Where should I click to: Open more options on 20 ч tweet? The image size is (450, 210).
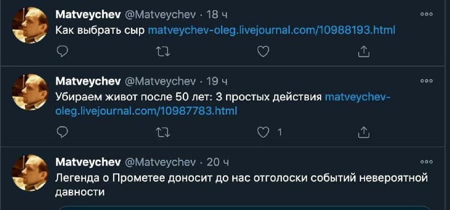(x=426, y=162)
